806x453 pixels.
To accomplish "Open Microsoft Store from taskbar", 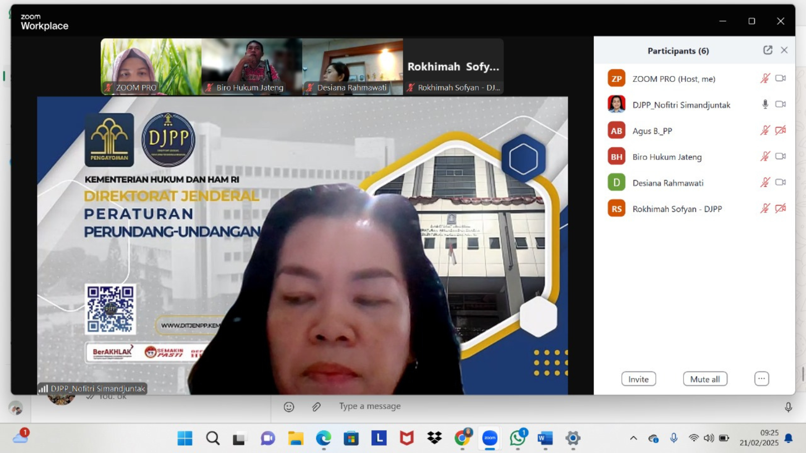I will tap(351, 438).
